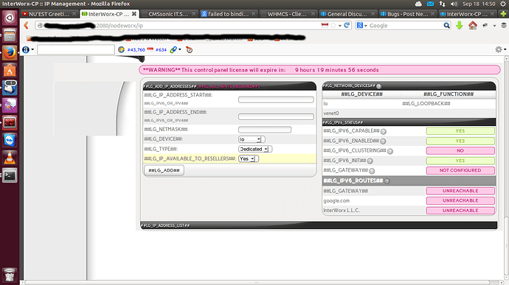Click help icon beside LG_IPV6_ROUTES header
The image size is (509, 285).
387,181
